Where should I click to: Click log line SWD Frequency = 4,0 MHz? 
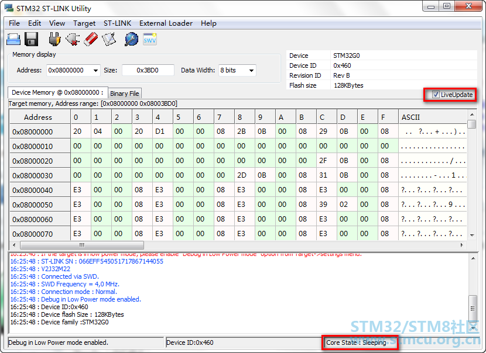[65, 284]
